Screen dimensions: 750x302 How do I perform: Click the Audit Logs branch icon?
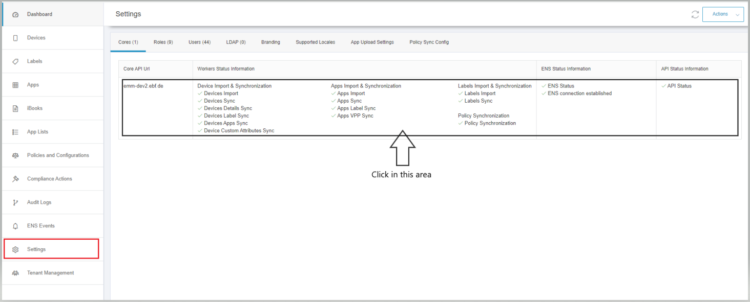(15, 202)
